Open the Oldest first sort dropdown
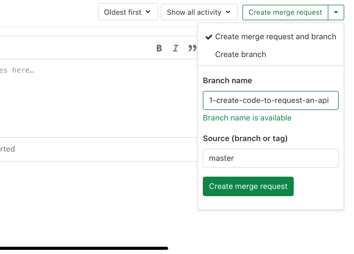This screenshot has width=354, height=254. [x=128, y=12]
